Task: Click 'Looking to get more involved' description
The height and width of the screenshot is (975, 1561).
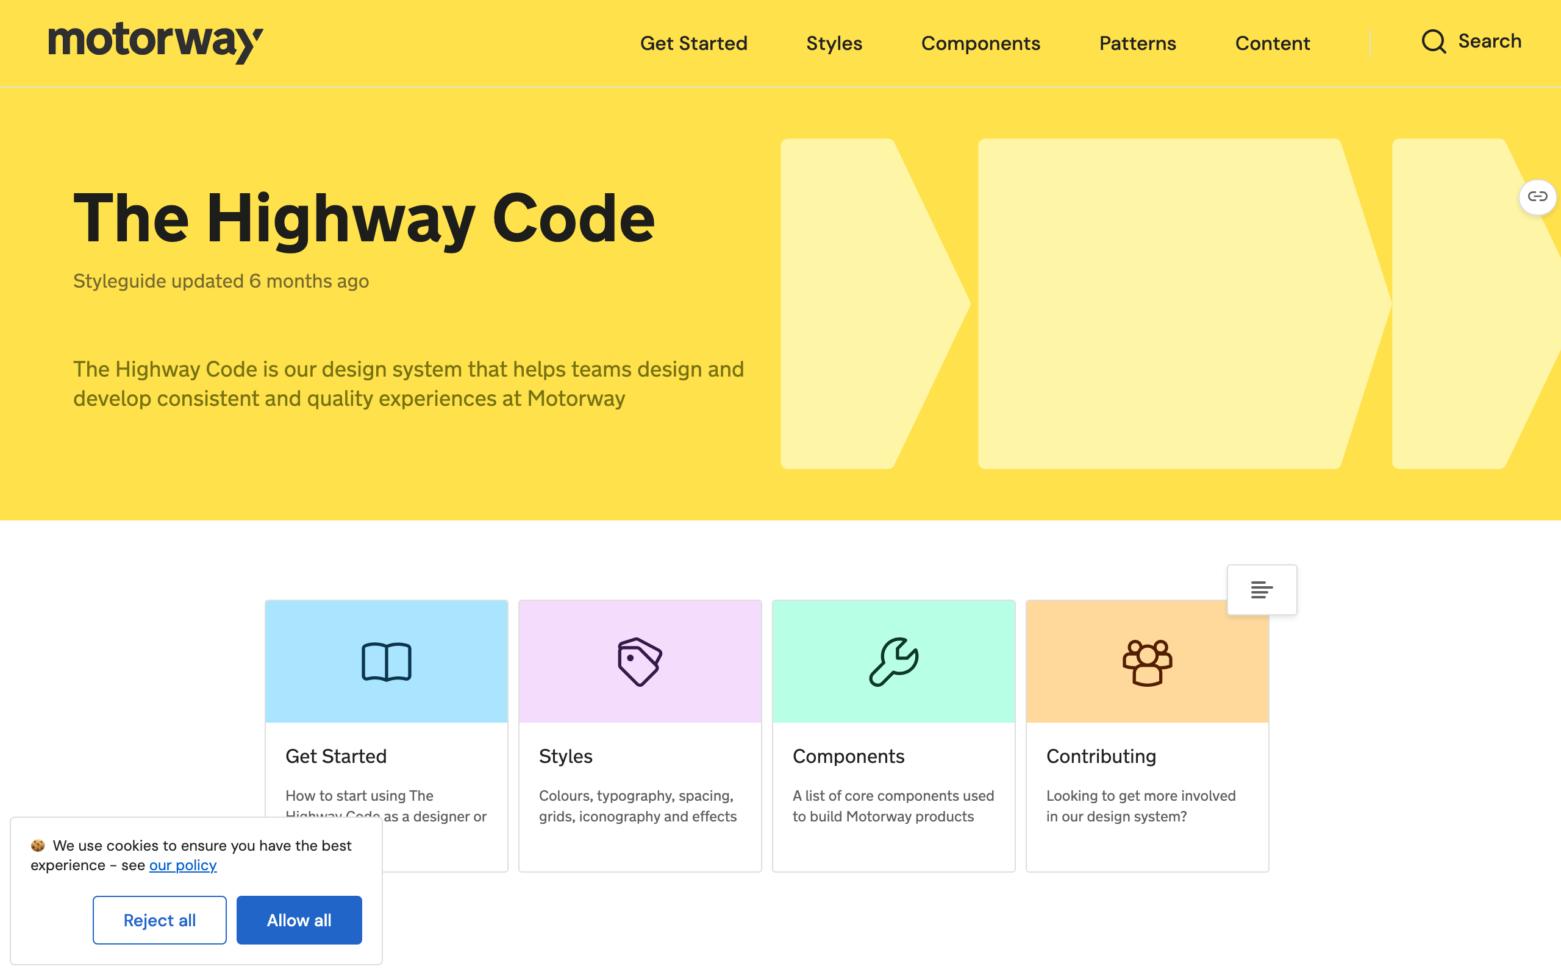Action: [x=1140, y=806]
